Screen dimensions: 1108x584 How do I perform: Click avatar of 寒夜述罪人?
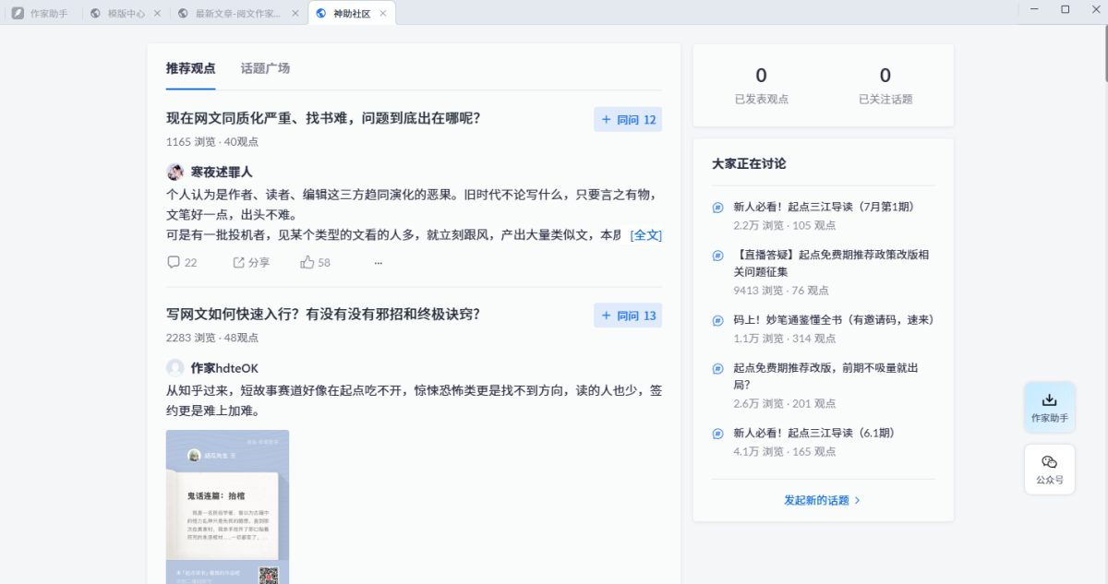pyautogui.click(x=175, y=172)
